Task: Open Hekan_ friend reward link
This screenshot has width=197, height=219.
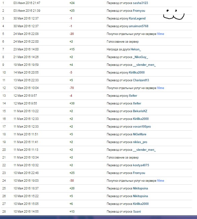Action: 136,49
